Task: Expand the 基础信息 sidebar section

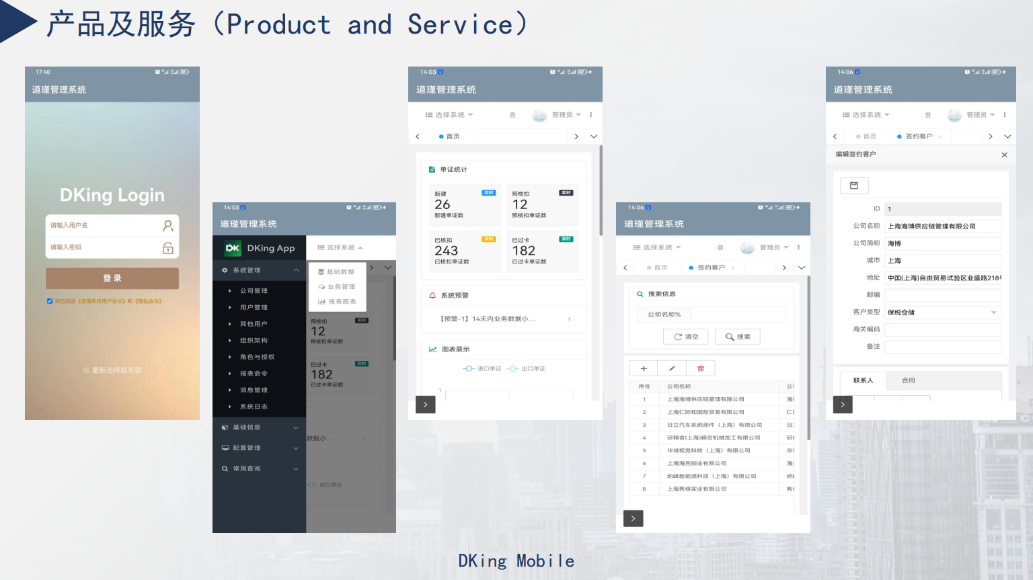Action: point(259,427)
